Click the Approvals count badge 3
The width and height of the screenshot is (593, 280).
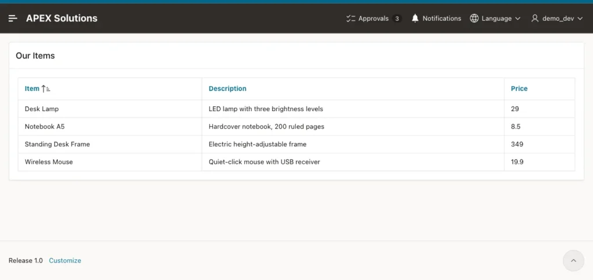click(397, 19)
